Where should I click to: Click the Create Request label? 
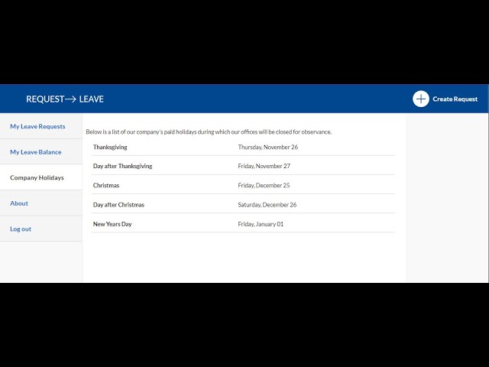tap(455, 99)
